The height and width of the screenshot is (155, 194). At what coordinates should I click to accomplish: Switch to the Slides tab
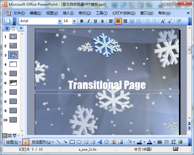(x=13, y=29)
